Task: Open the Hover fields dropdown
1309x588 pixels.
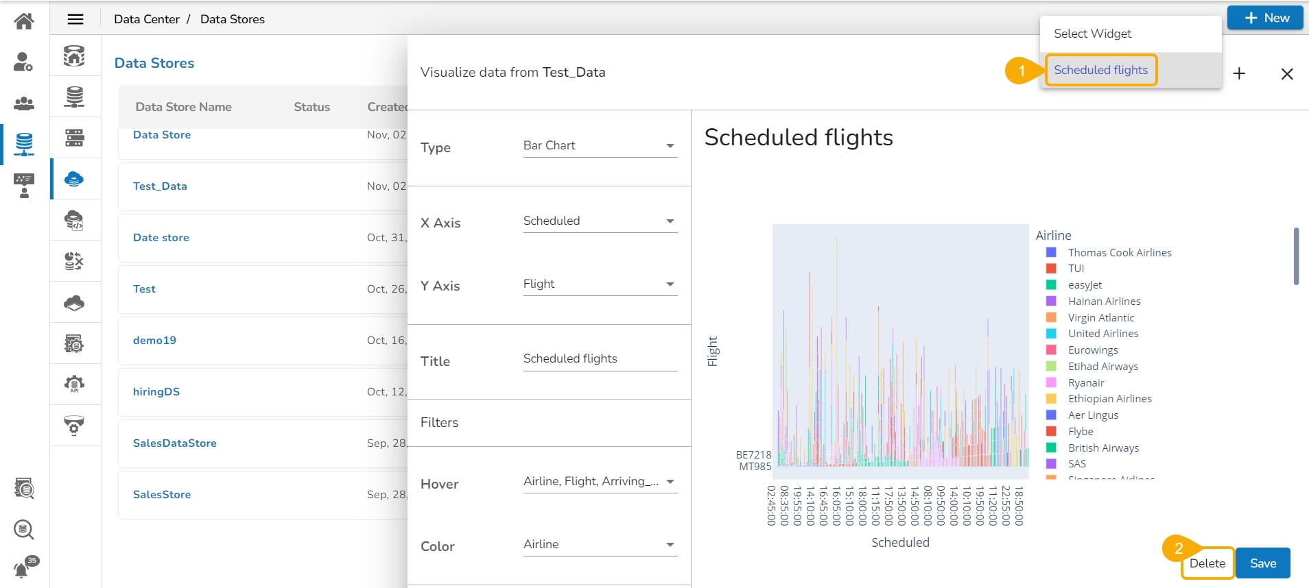Action: tap(600, 482)
